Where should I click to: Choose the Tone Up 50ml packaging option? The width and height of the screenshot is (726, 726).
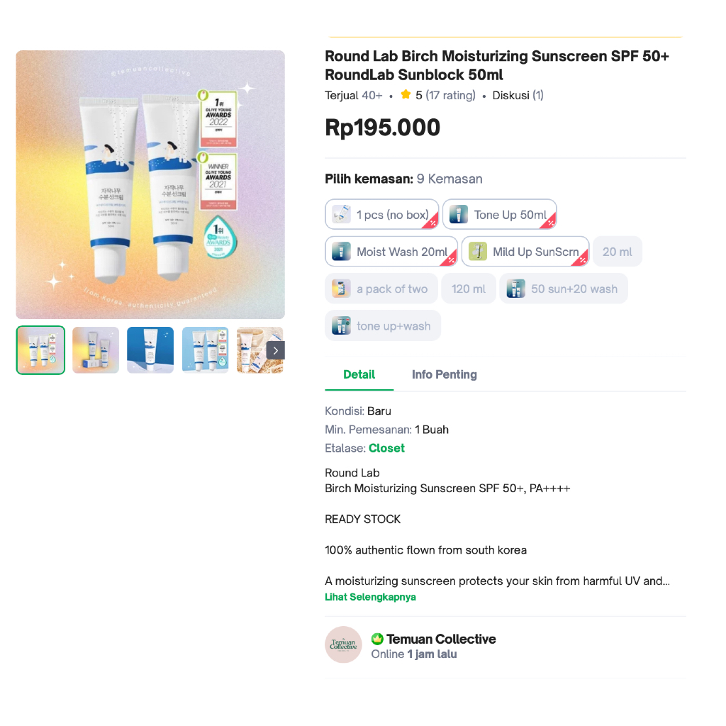tap(500, 214)
